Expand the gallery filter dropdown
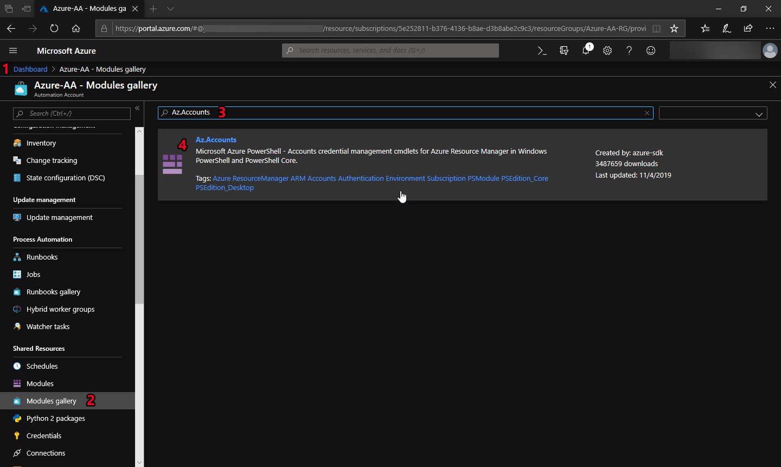The width and height of the screenshot is (781, 467). (713, 113)
